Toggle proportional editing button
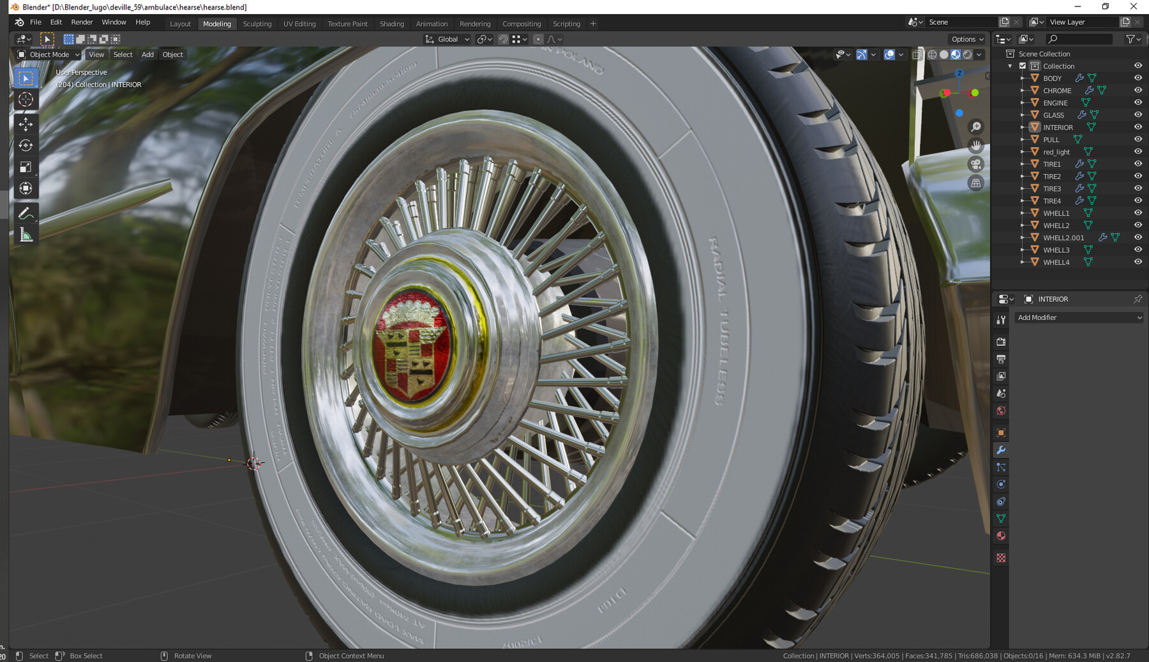This screenshot has width=1149, height=662. [x=538, y=39]
